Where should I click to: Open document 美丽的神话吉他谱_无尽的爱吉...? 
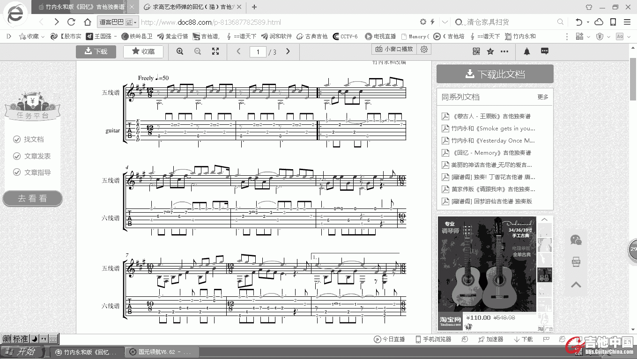pos(492,165)
